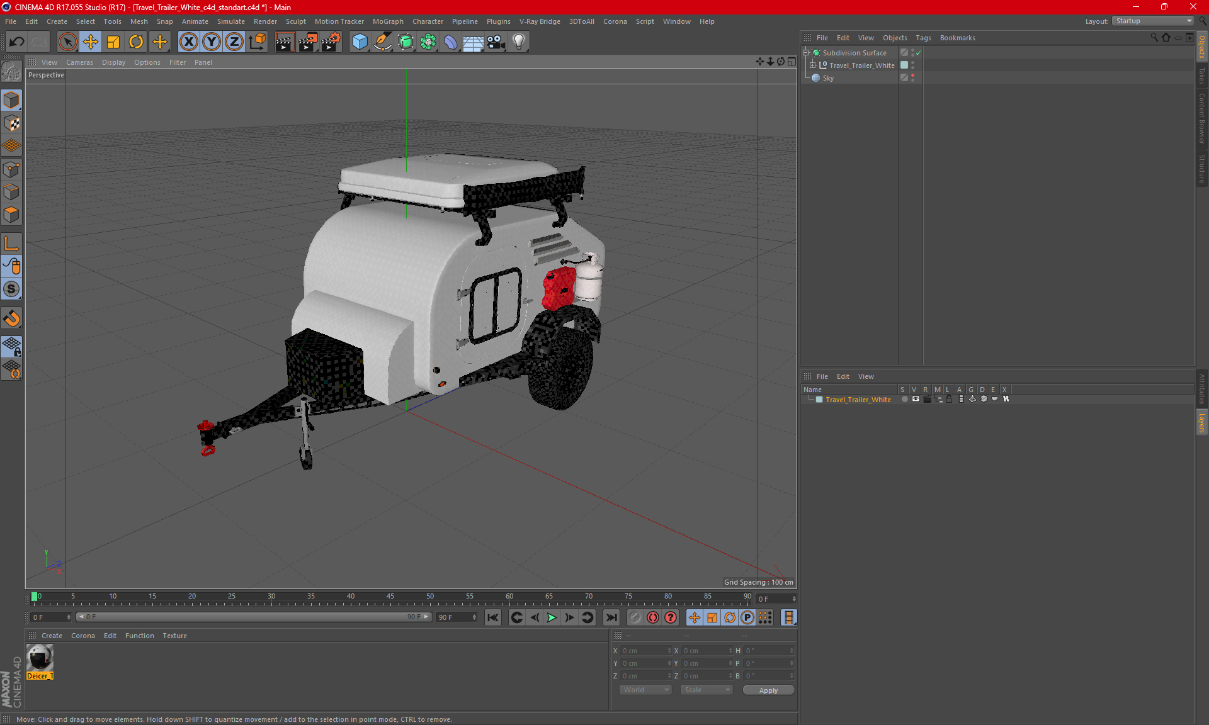Toggle Enable Snap magnet icon
1209x725 pixels.
point(11,318)
